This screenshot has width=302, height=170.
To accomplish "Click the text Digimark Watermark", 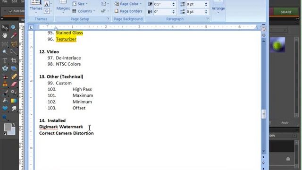I will pos(61,127).
